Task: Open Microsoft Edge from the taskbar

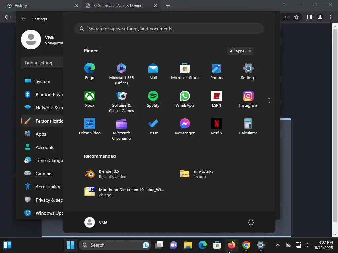Action: [x=202, y=245]
